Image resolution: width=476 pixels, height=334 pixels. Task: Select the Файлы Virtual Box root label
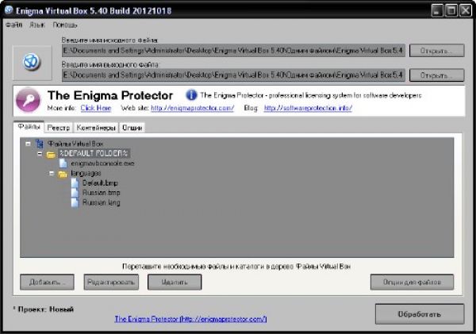click(x=75, y=144)
